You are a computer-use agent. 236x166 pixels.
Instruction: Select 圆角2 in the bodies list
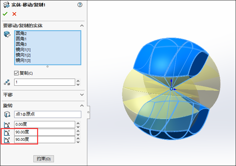[x=21, y=33]
